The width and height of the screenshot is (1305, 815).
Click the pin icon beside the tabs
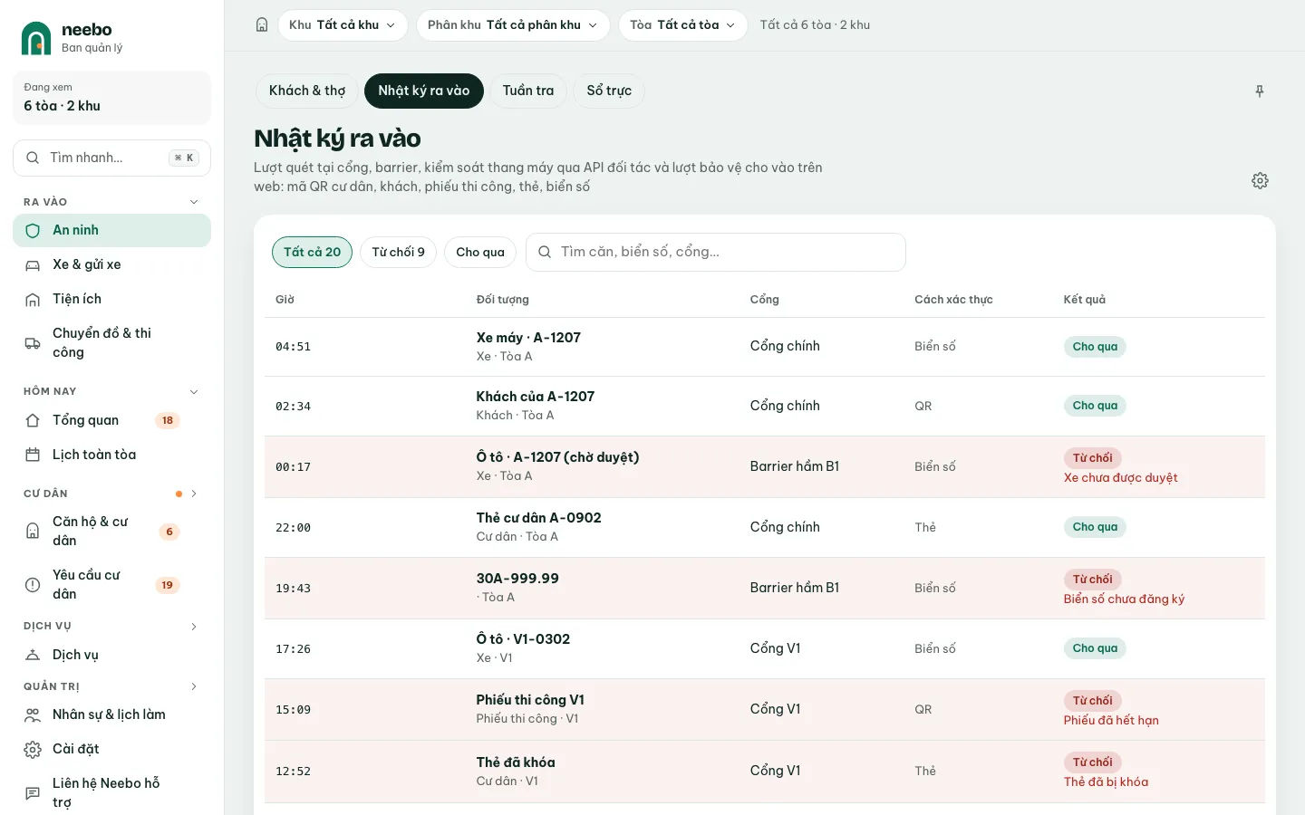pyautogui.click(x=1260, y=91)
